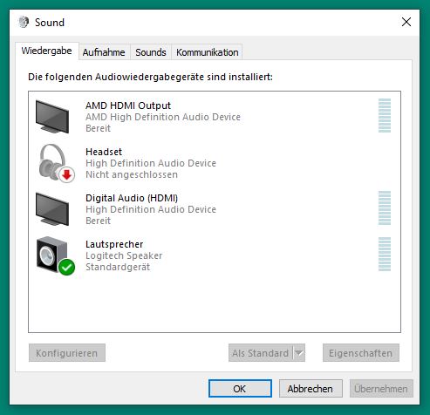
Task: Click the Eigenschaften button
Action: pos(361,353)
